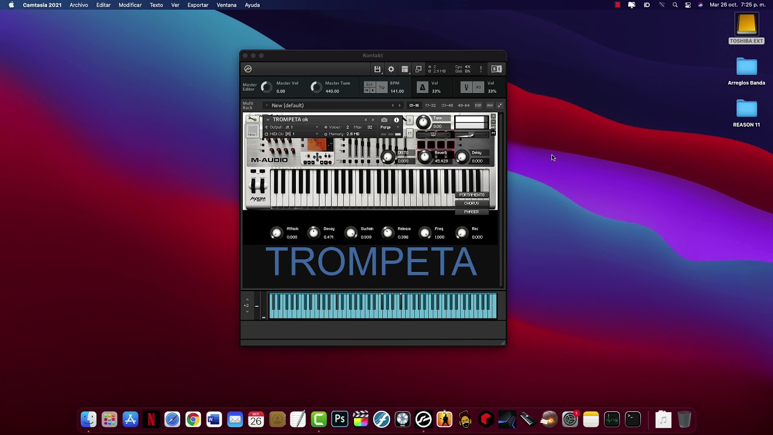Toggle the aux sends panel
This screenshot has height=435, width=773.
(x=490, y=105)
